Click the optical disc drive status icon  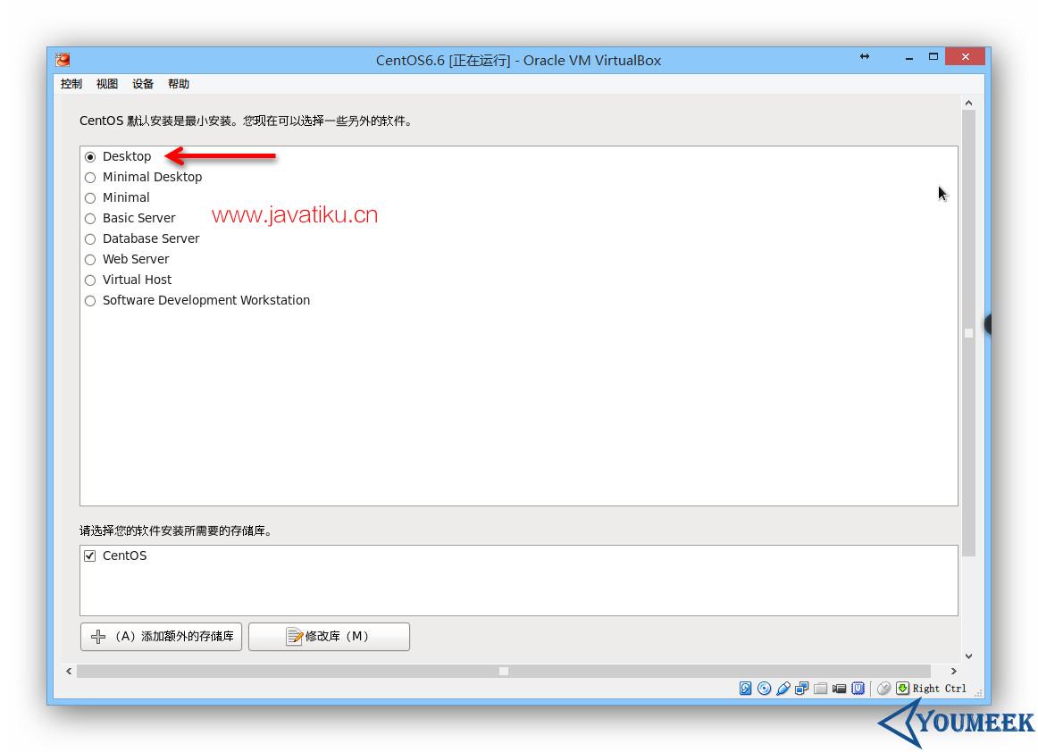pyautogui.click(x=764, y=689)
